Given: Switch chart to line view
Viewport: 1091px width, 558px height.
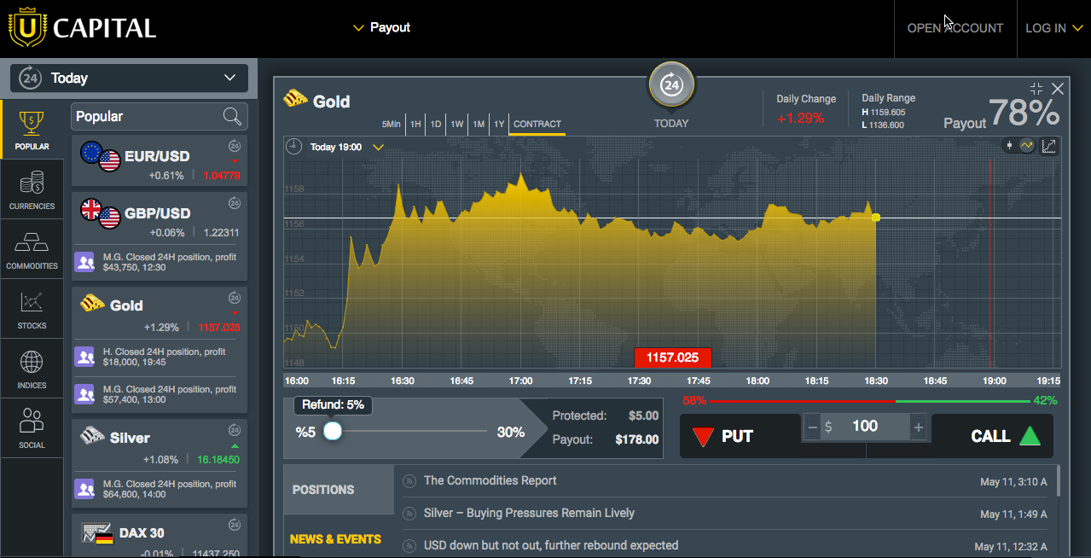Looking at the screenshot, I should (1026, 146).
